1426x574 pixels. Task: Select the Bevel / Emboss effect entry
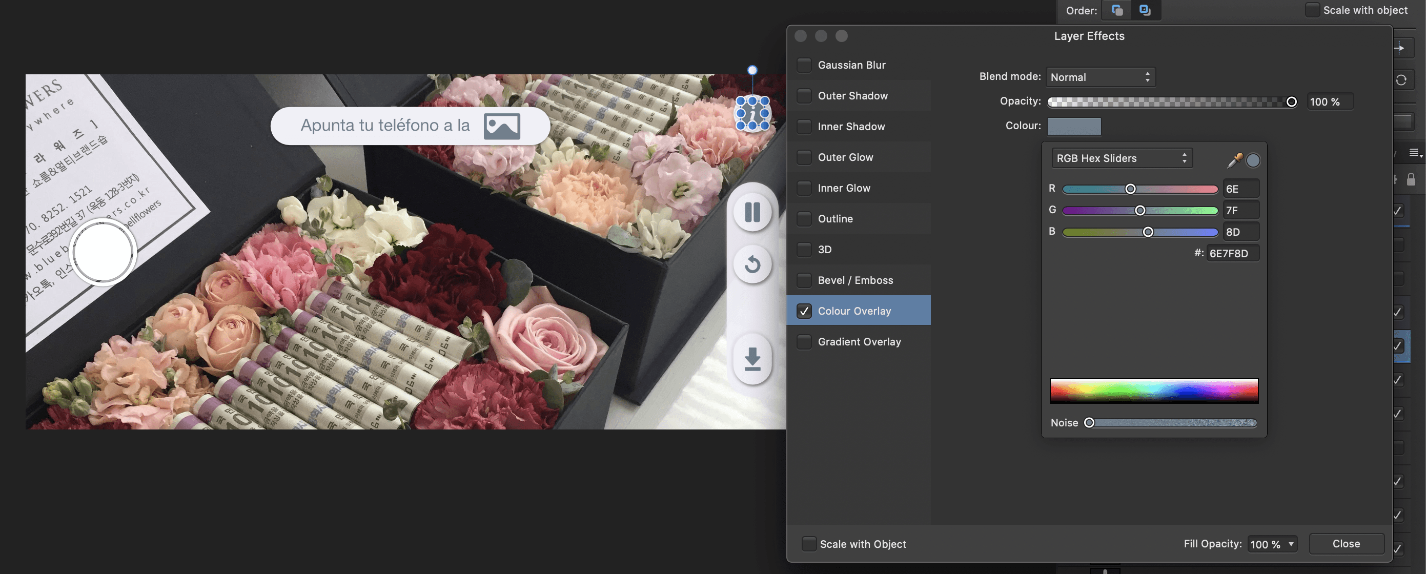(x=855, y=280)
